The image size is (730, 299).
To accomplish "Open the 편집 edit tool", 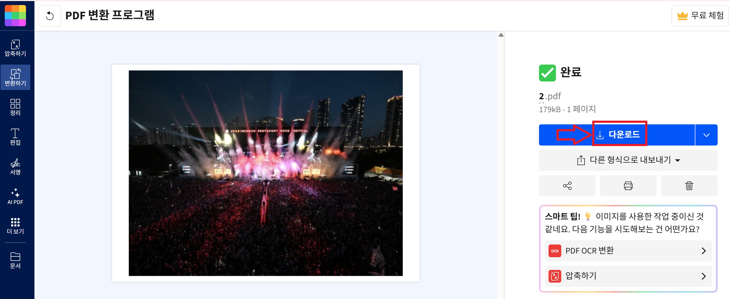I will point(15,137).
